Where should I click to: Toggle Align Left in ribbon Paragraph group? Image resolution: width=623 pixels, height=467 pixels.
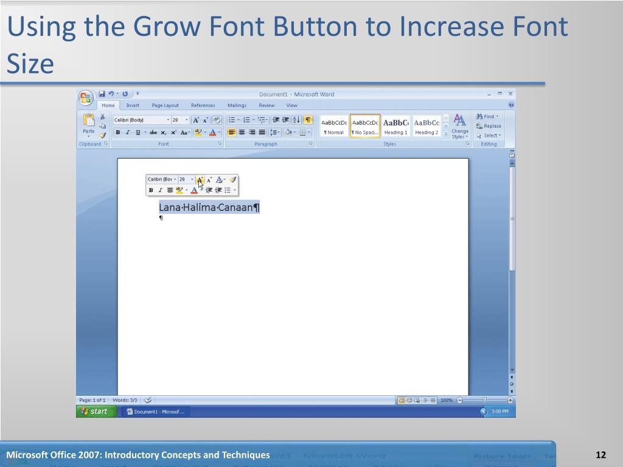[x=232, y=132]
